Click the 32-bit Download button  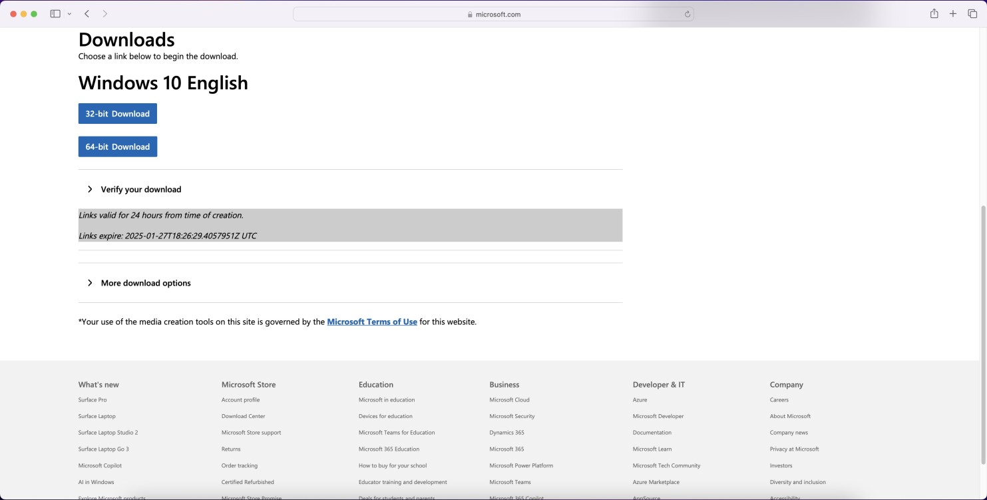(118, 114)
